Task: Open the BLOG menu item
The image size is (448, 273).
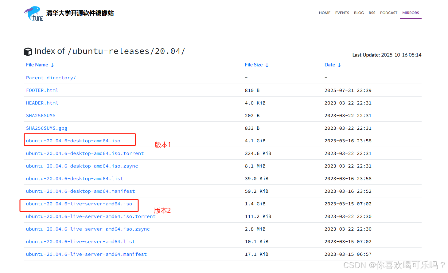Action: pos(359,13)
